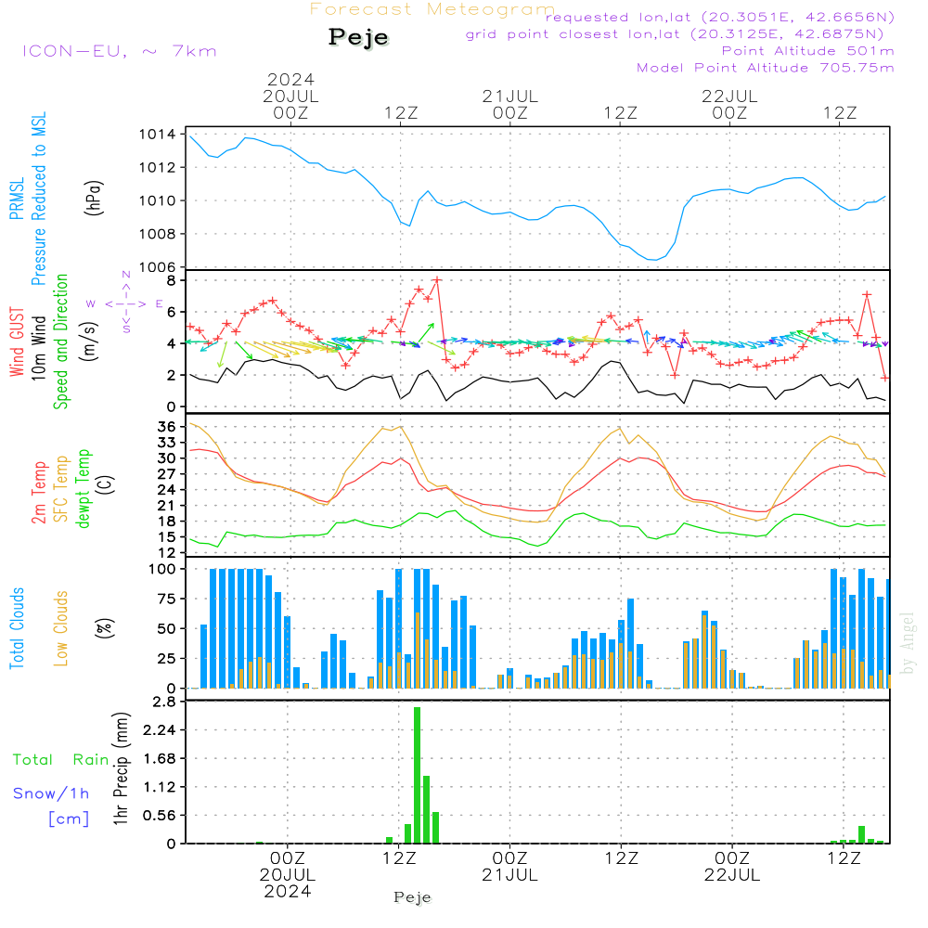928x928 pixels.
Task: Click the "requested lon,lat (20.3051E, 42.6656N)" line
Action: [x=720, y=17]
